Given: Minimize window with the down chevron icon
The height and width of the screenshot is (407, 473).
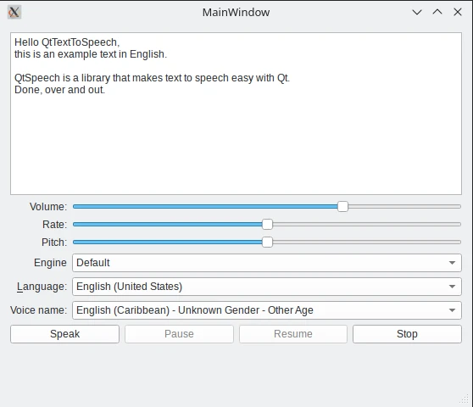Looking at the screenshot, I should coord(417,12).
